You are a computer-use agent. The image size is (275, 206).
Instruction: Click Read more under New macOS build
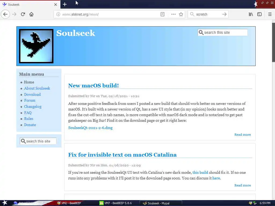tap(243, 135)
